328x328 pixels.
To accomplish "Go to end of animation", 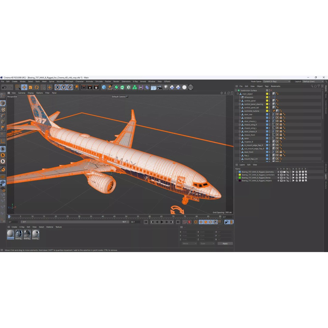I will point(178,222).
